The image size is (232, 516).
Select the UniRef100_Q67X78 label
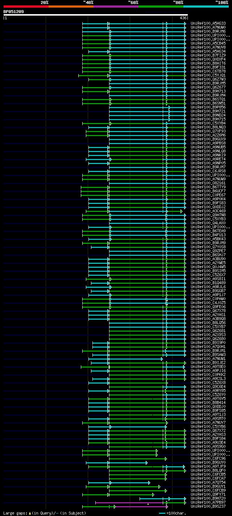(208, 311)
